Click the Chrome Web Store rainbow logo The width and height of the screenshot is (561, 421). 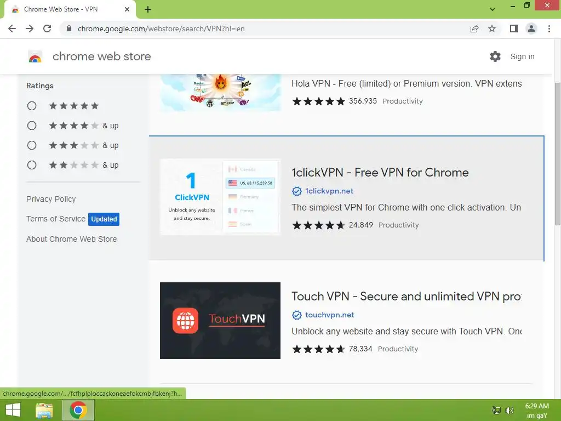click(35, 56)
